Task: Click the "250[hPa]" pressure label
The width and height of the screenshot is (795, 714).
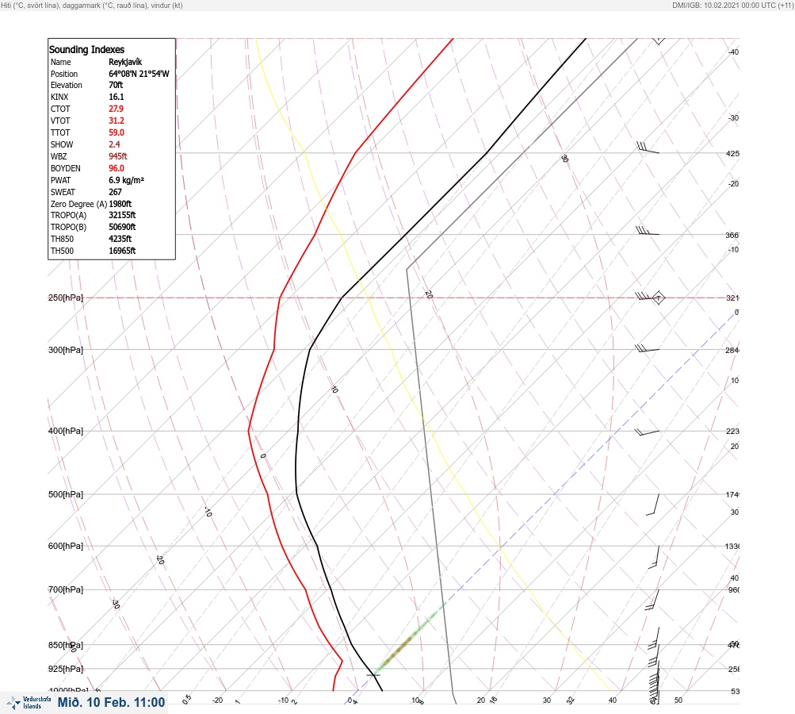Action: coord(66,297)
